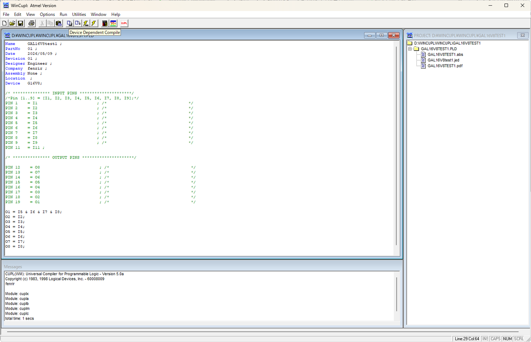This screenshot has width=531, height=342.
Task: Click the WinCupl application icon in title bar
Action: click(6, 5)
